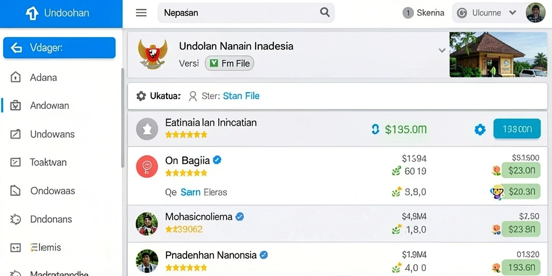Click verified badge next to Mohasicnoliema

tap(240, 217)
